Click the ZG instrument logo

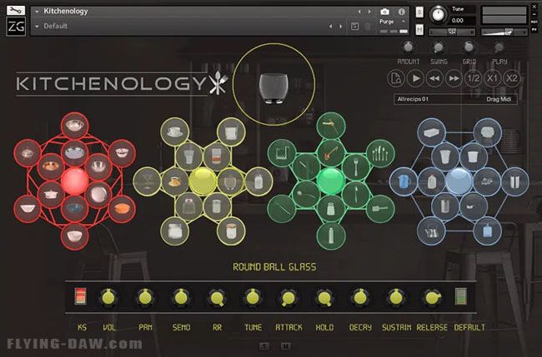tap(16, 27)
